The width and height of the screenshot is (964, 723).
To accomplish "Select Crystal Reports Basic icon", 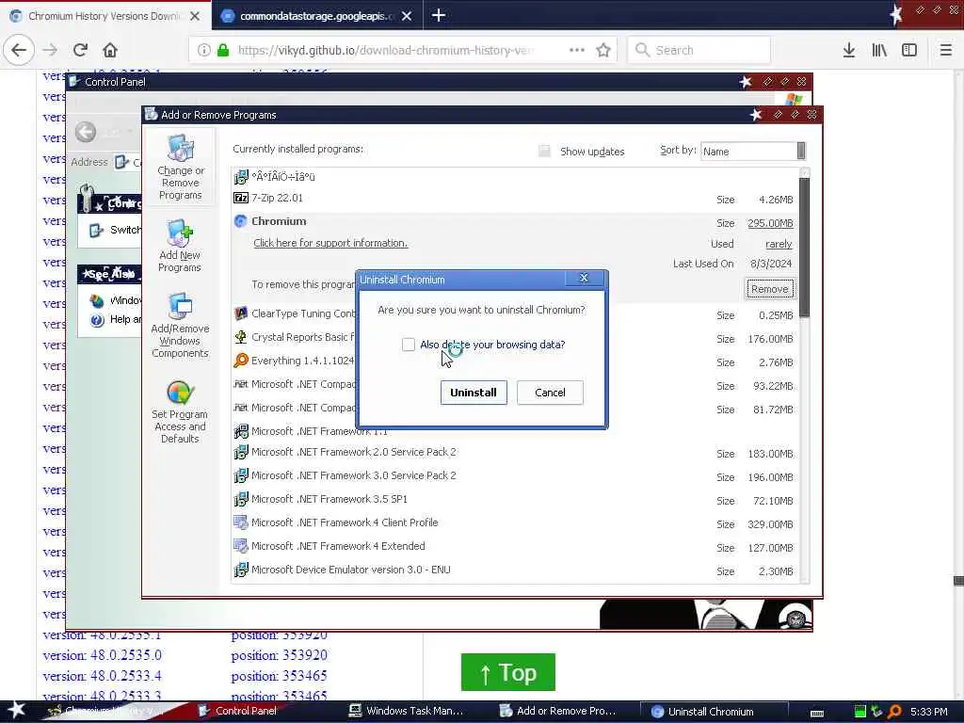I will point(241,337).
